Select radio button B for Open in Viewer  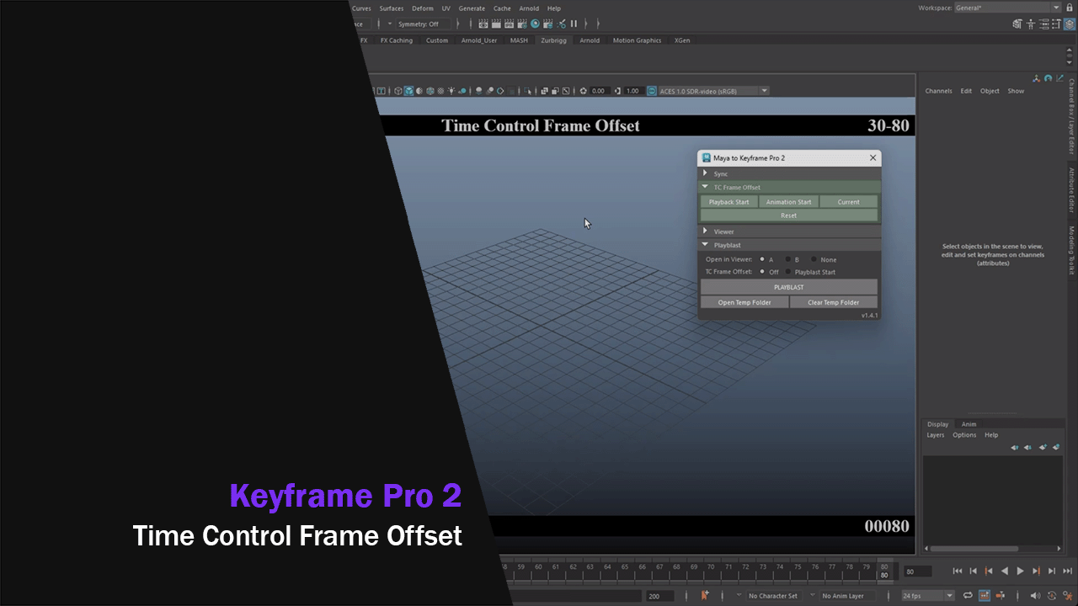point(788,259)
